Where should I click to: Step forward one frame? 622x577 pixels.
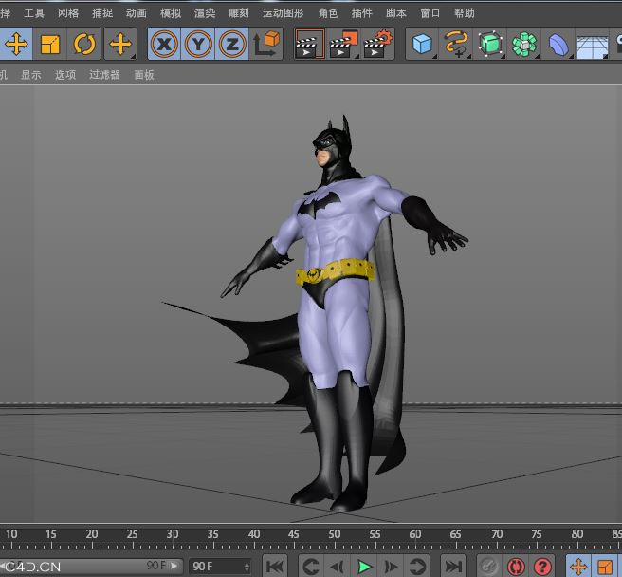tap(391, 567)
